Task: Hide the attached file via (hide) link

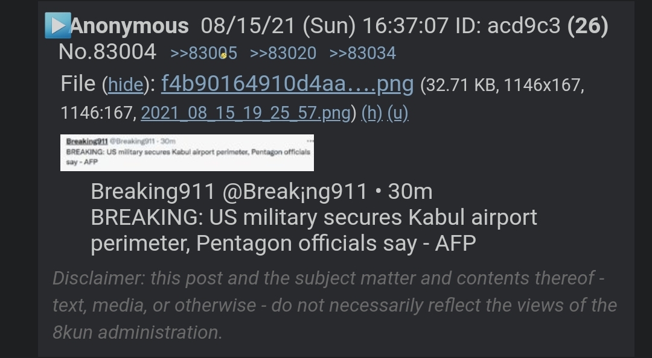Action: [126, 85]
